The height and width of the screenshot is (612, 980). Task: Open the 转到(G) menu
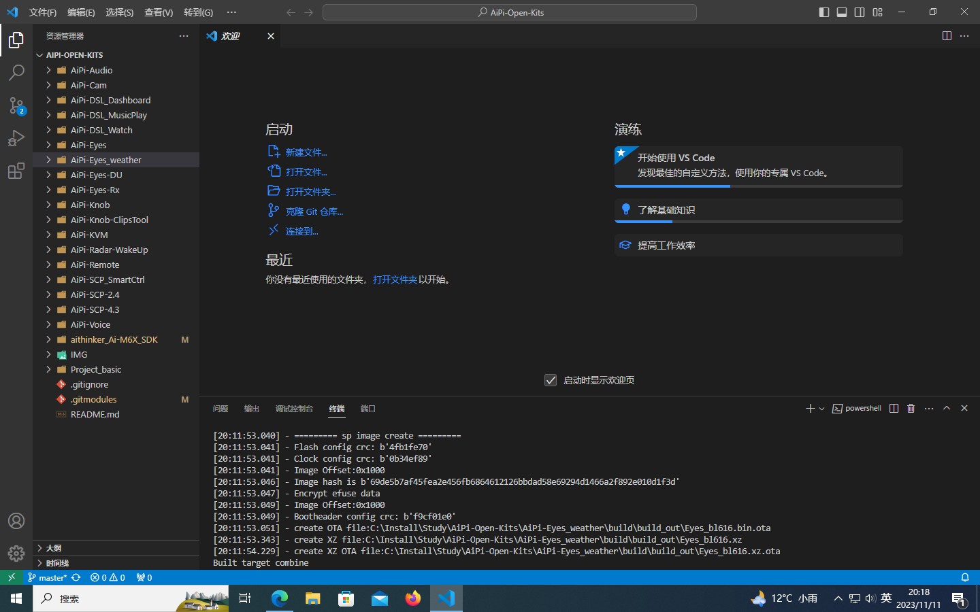198,12
